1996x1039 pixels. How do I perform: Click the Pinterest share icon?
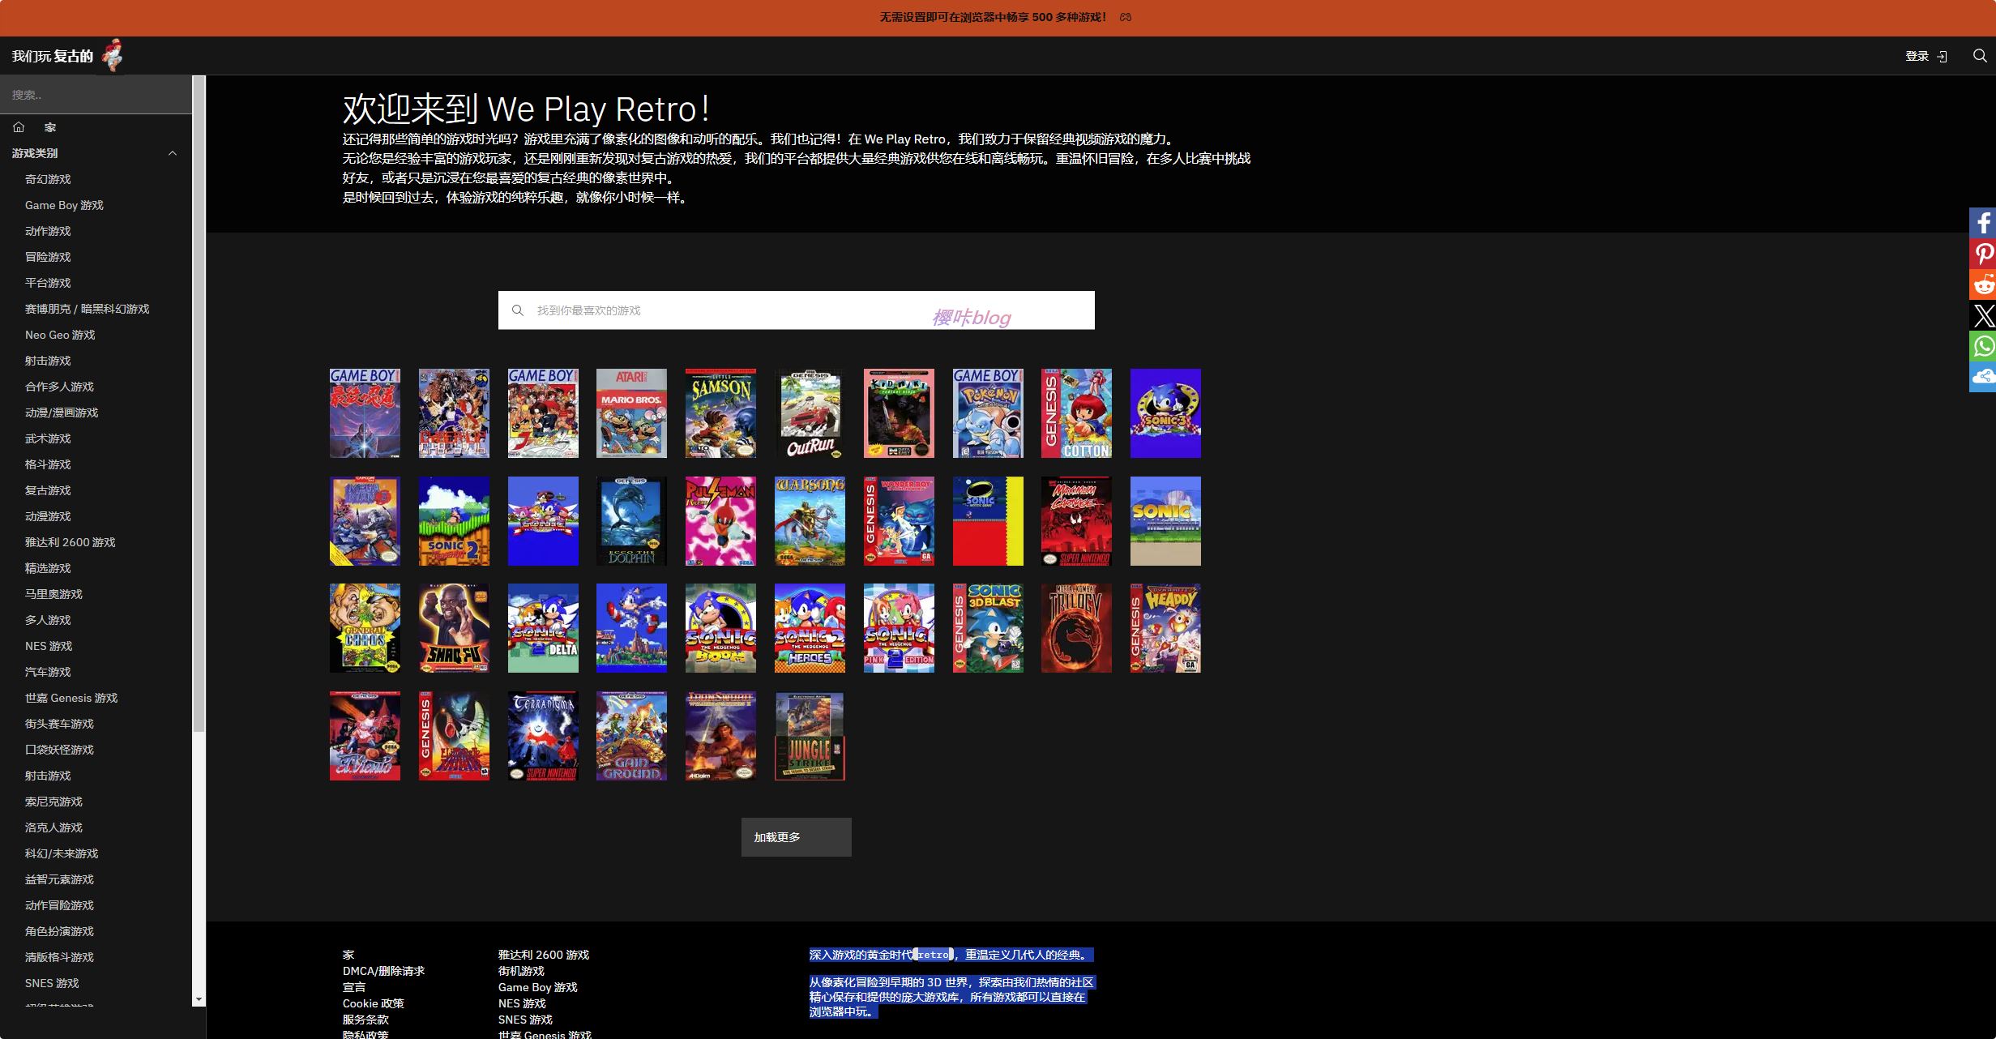click(x=1983, y=254)
